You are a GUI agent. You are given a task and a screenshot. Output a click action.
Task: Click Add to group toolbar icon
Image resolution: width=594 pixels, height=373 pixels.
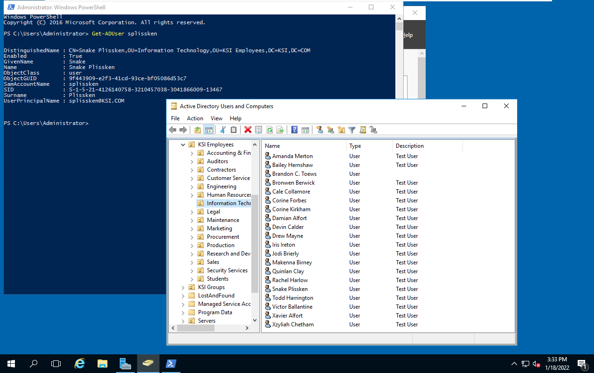(x=373, y=130)
